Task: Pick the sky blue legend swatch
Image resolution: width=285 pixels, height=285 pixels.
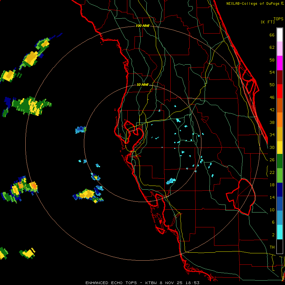Action: point(280,218)
